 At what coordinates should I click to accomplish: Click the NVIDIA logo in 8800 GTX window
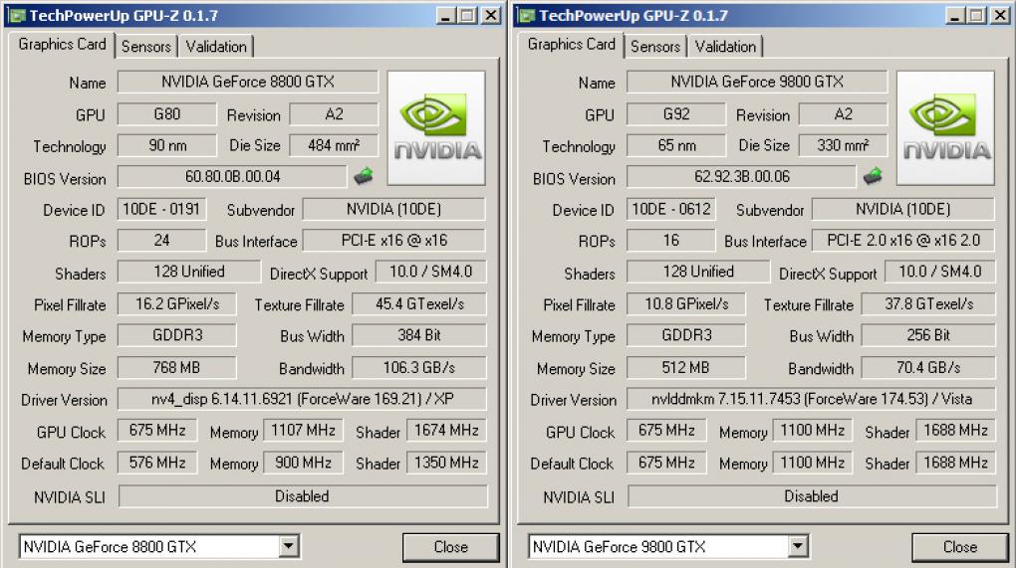[436, 128]
